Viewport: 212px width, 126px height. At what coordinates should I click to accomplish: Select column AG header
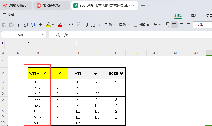click(156, 53)
